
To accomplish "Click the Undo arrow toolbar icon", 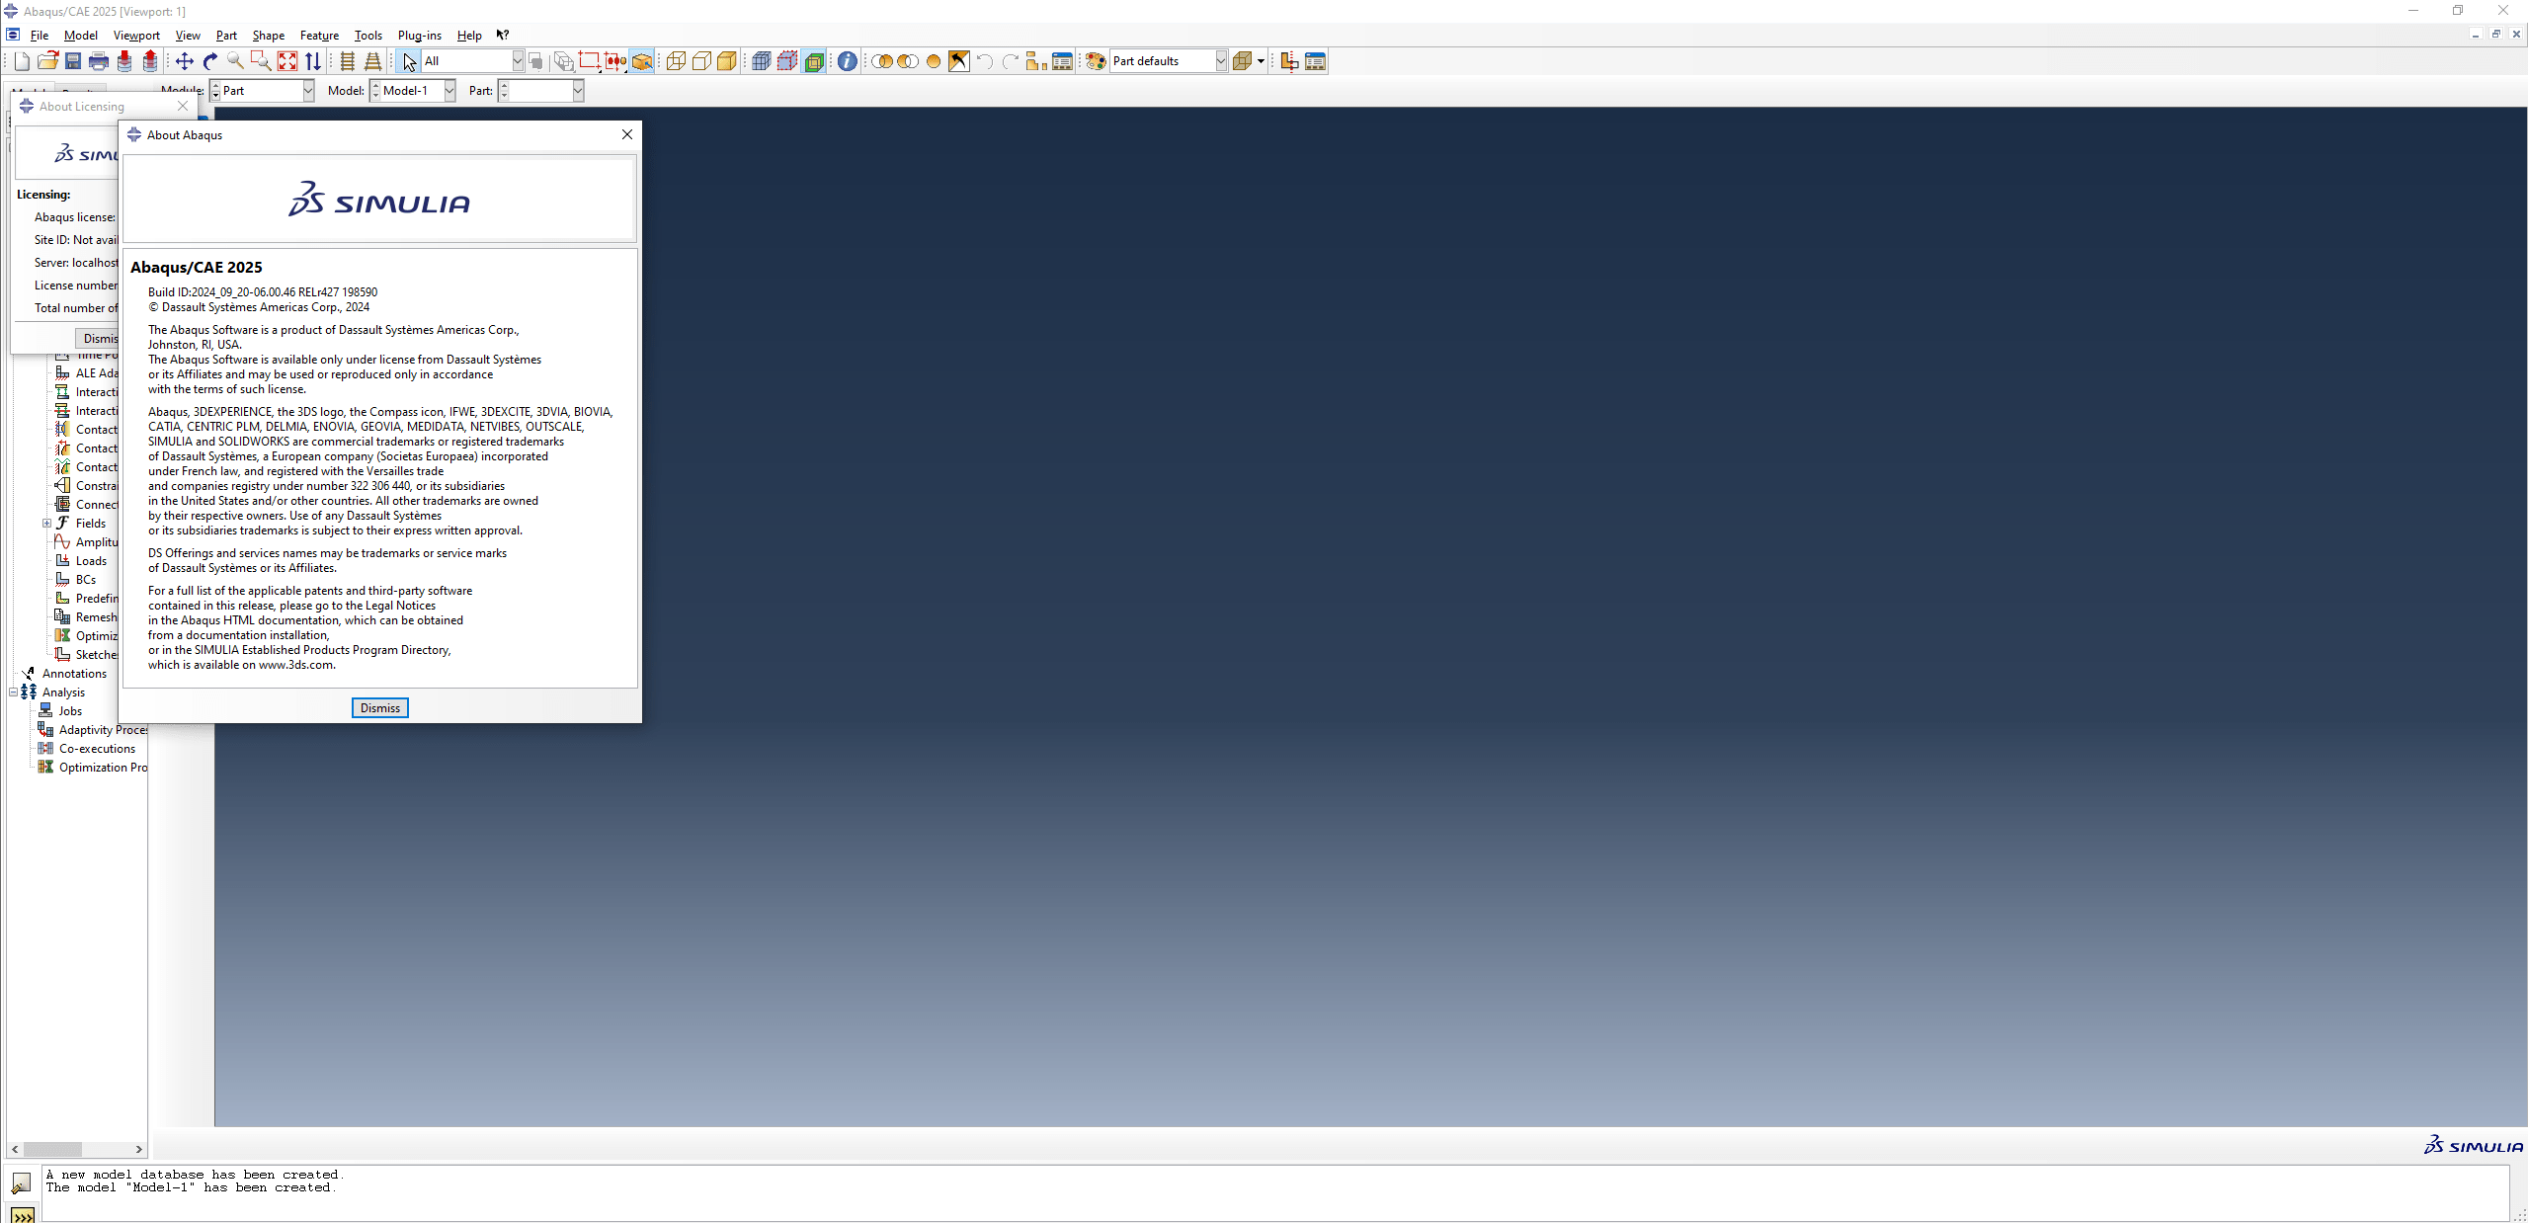I will pyautogui.click(x=985, y=61).
